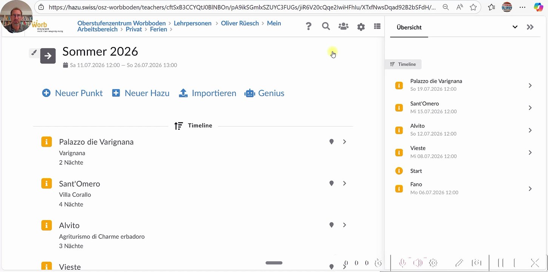548x272 pixels.
Task: Click the info icon of Palazzo die Varignana in timeline
Action: point(46,142)
